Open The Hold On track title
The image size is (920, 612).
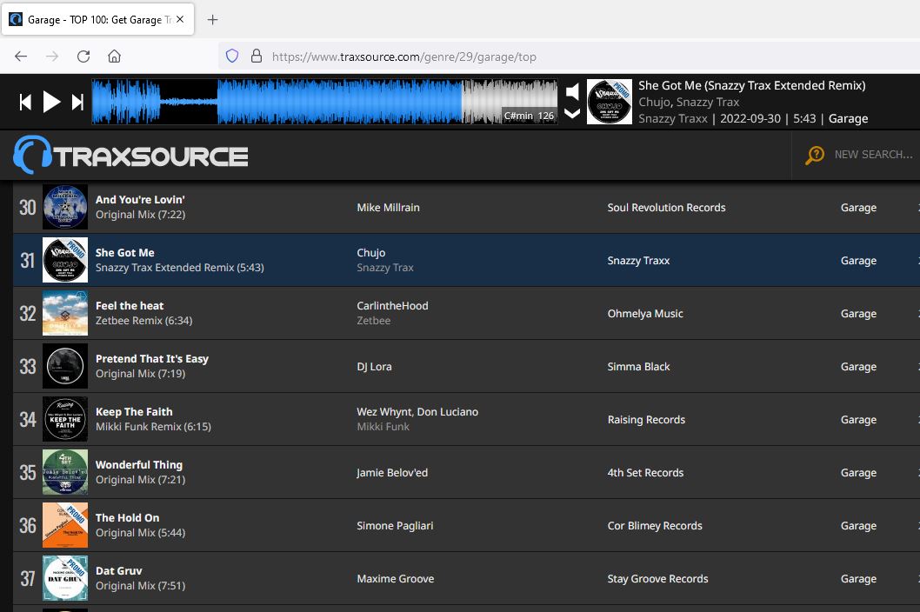pos(127,517)
